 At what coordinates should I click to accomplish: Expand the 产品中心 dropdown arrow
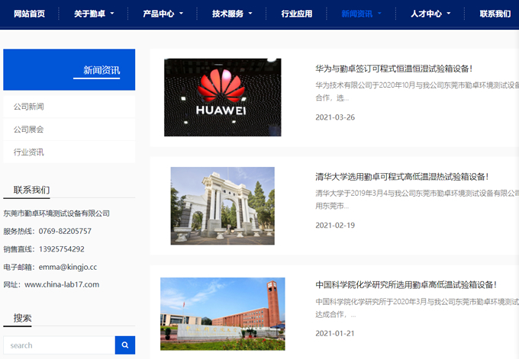point(181,14)
